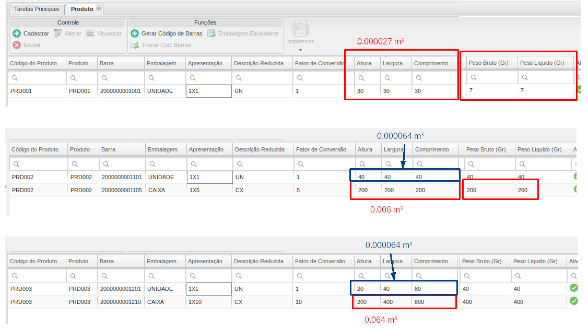Click the Alterar edit button
Image resolution: width=588 pixels, height=329 pixels.
tap(67, 33)
